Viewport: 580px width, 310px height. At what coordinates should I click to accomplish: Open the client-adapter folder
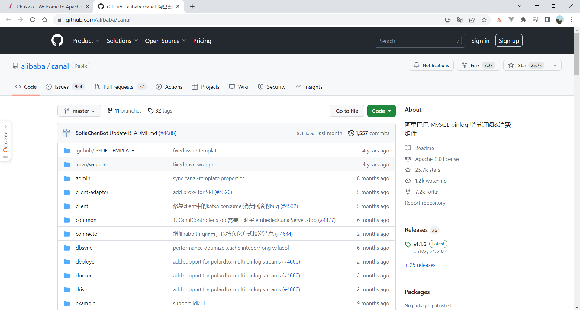pos(92,192)
